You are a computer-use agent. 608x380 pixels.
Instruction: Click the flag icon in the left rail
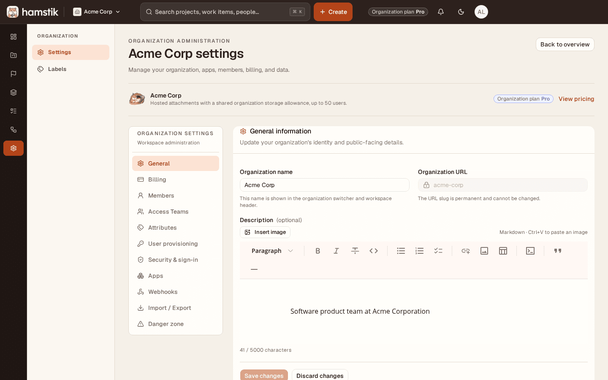point(14,74)
